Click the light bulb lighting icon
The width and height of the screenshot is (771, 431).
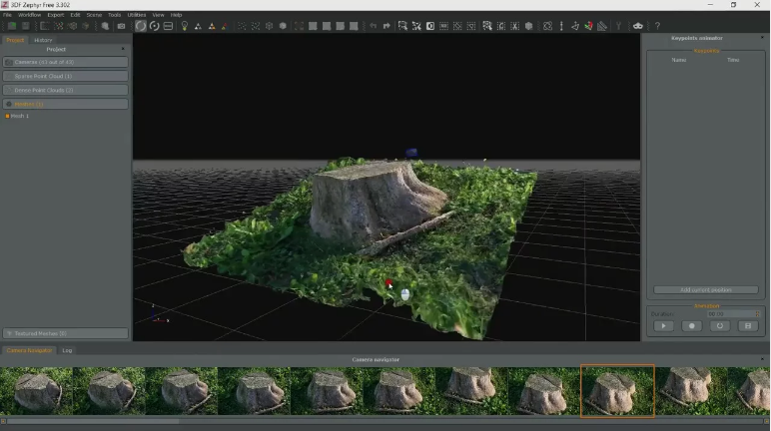point(185,26)
